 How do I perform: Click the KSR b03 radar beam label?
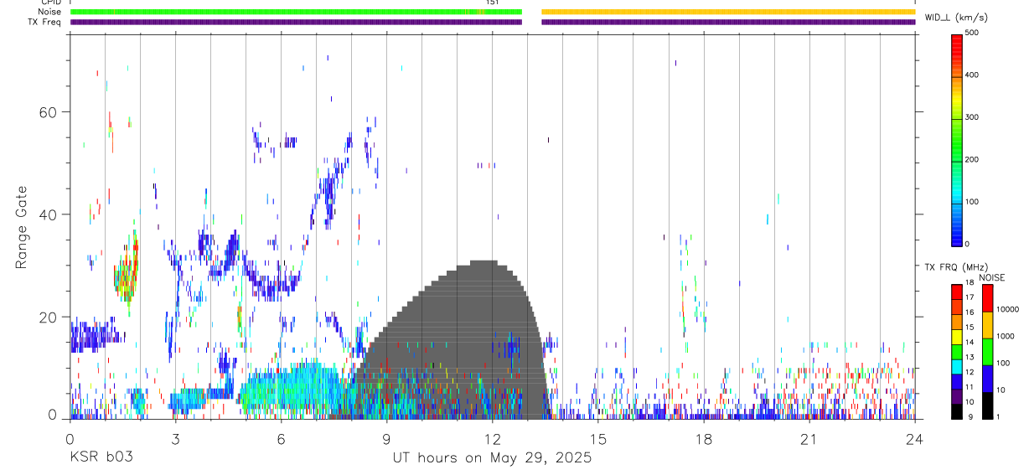click(x=100, y=457)
